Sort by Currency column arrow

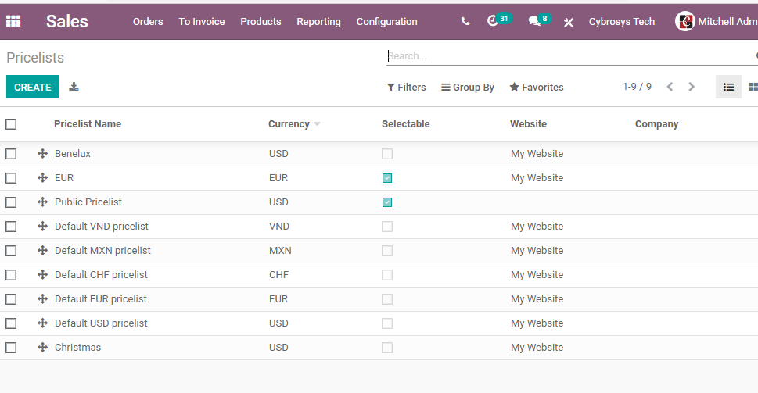pyautogui.click(x=317, y=124)
